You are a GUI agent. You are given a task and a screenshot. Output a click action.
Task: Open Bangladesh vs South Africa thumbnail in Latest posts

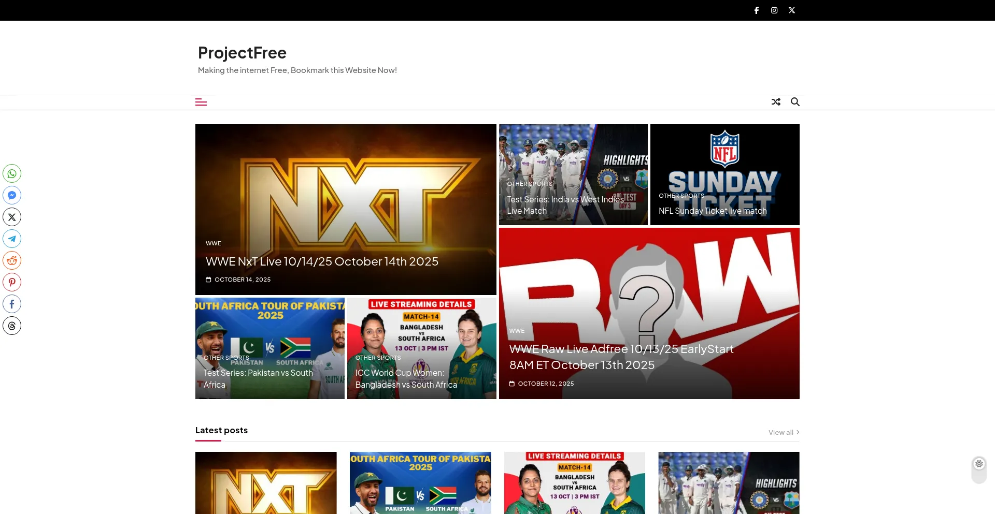[x=575, y=483]
